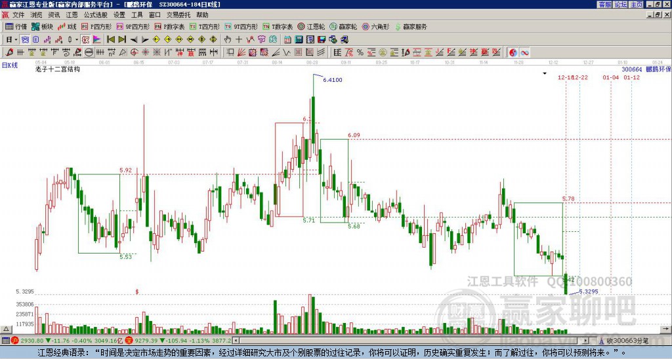Screen dimensions: 672x359
Task: Click the 01-12 date marker
Action: tap(632, 77)
